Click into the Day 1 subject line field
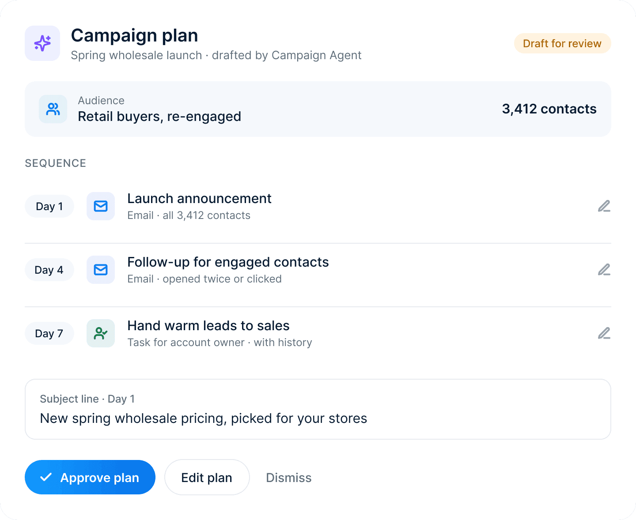The width and height of the screenshot is (636, 520). (318, 409)
